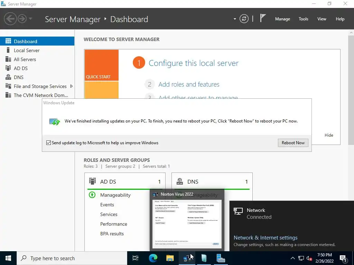Open the Windows Start menu
Image resolution: width=354 pixels, height=265 pixels.
pos(8,258)
